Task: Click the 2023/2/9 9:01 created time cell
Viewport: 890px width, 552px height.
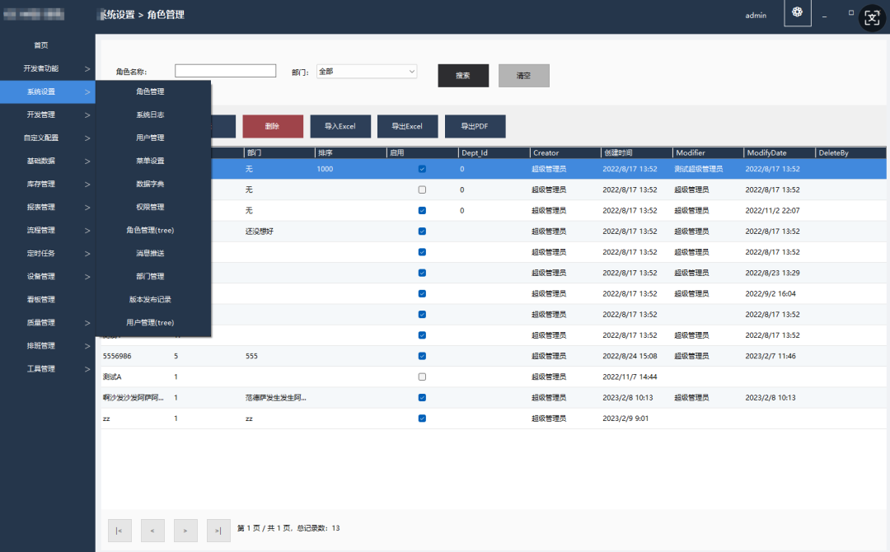Action: click(x=625, y=419)
